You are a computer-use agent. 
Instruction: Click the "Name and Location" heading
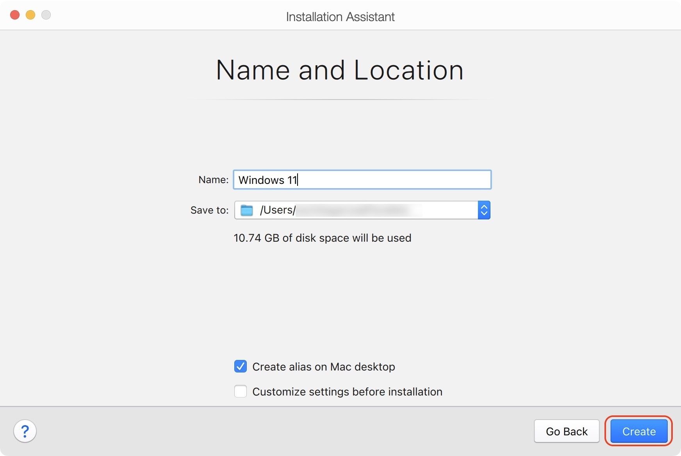[x=340, y=70]
